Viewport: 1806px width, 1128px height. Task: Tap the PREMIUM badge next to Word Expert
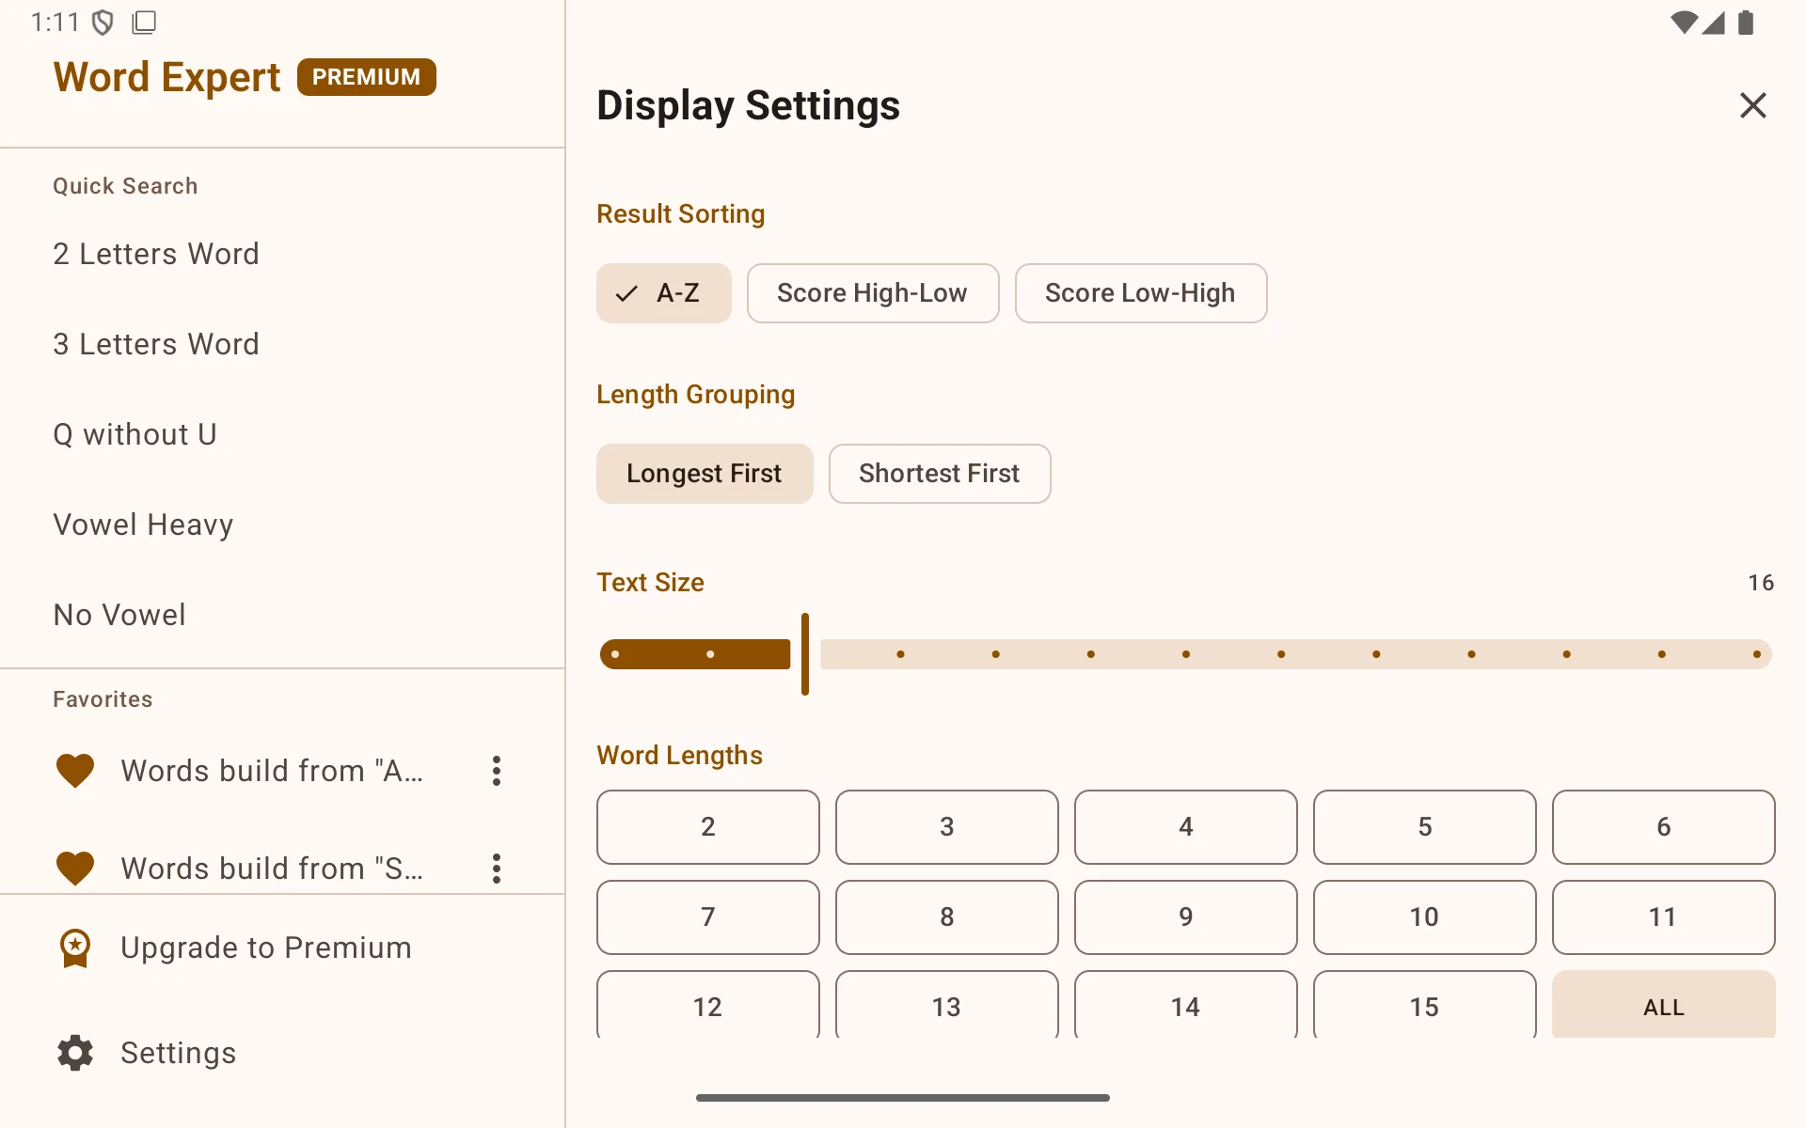click(367, 77)
